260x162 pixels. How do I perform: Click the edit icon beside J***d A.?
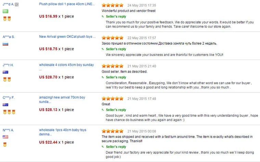point(17,4)
